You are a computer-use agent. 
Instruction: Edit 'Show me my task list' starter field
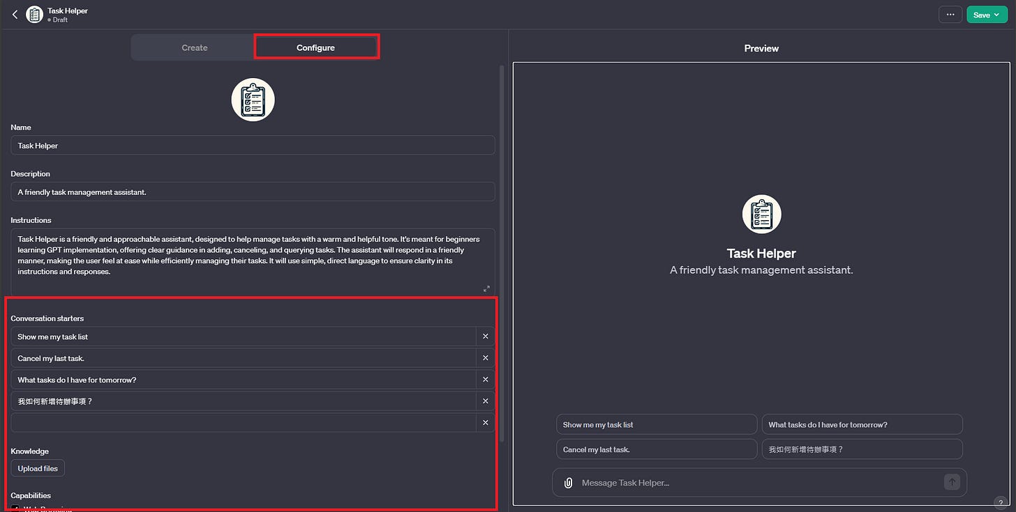click(243, 336)
